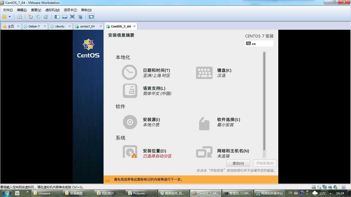Click the 退出(Q) quit button
The image size is (351, 197).
[238, 163]
